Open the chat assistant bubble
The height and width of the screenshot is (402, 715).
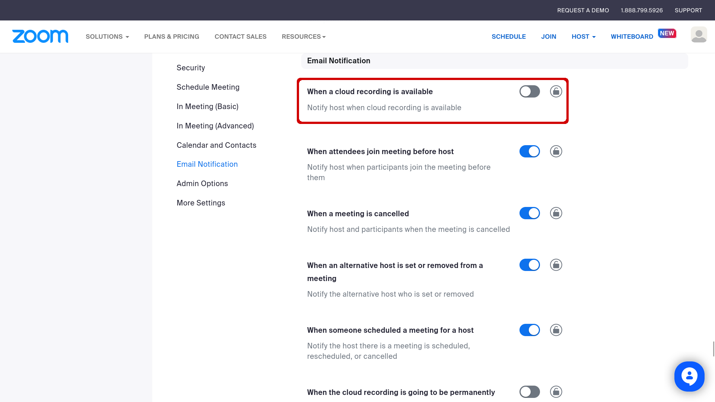pos(689,376)
